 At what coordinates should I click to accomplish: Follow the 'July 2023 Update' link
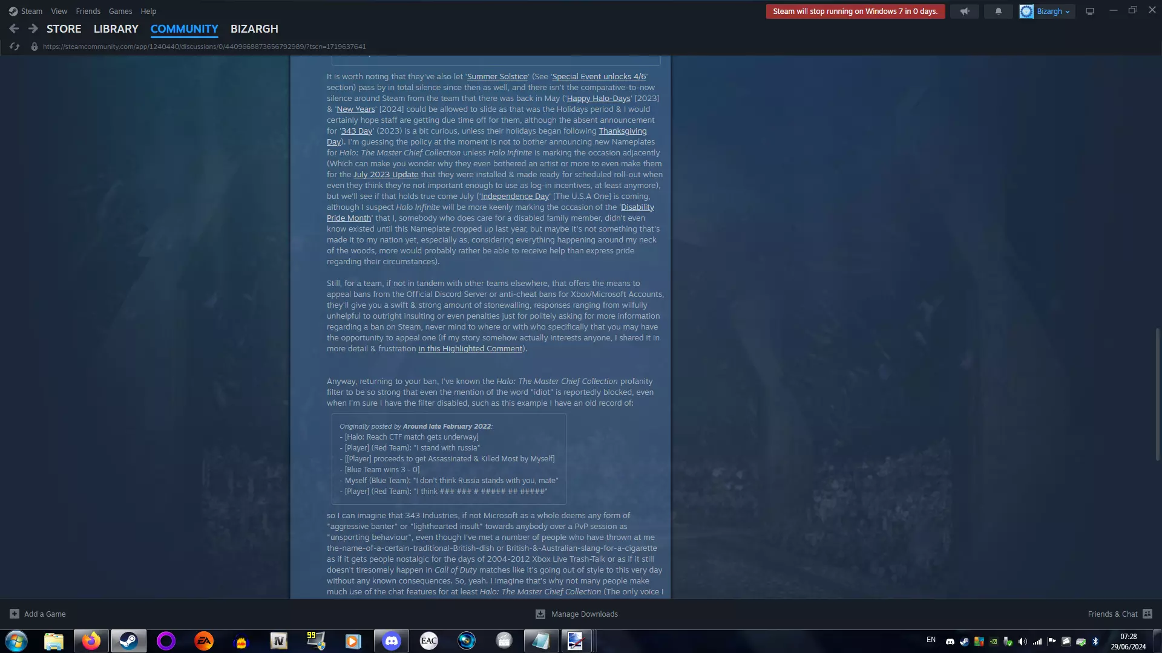386,174
